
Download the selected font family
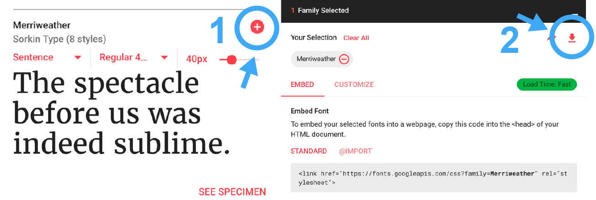572,38
